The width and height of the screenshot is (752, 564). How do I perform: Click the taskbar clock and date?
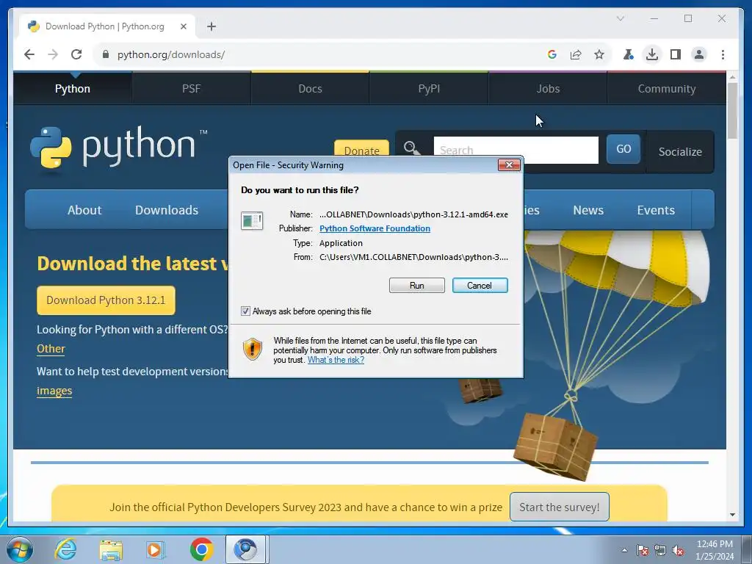coord(715,550)
